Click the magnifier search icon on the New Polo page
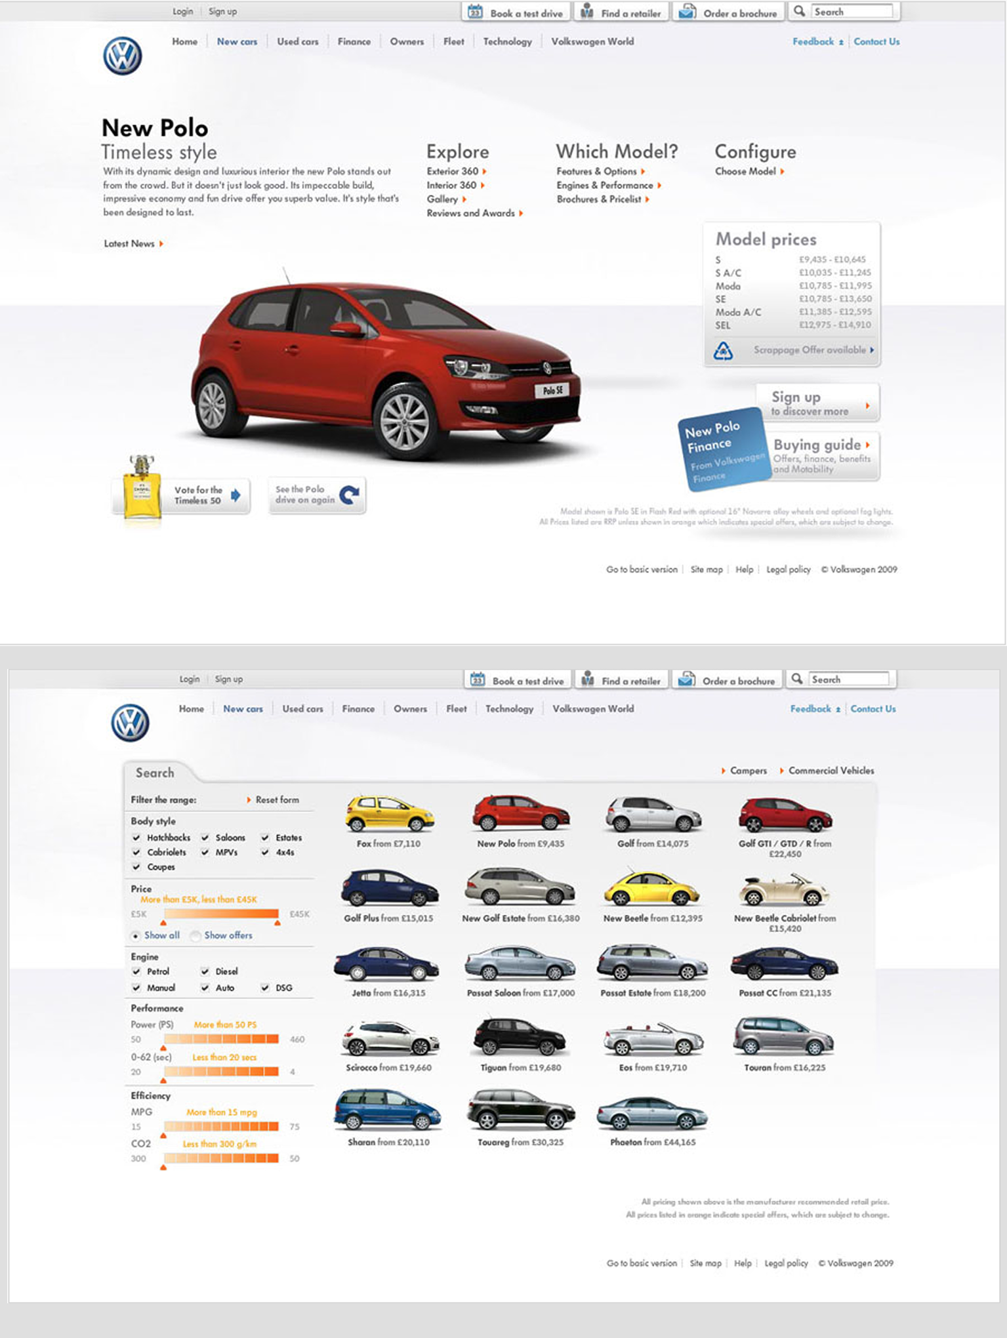Image resolution: width=1007 pixels, height=1338 pixels. pos(799,11)
